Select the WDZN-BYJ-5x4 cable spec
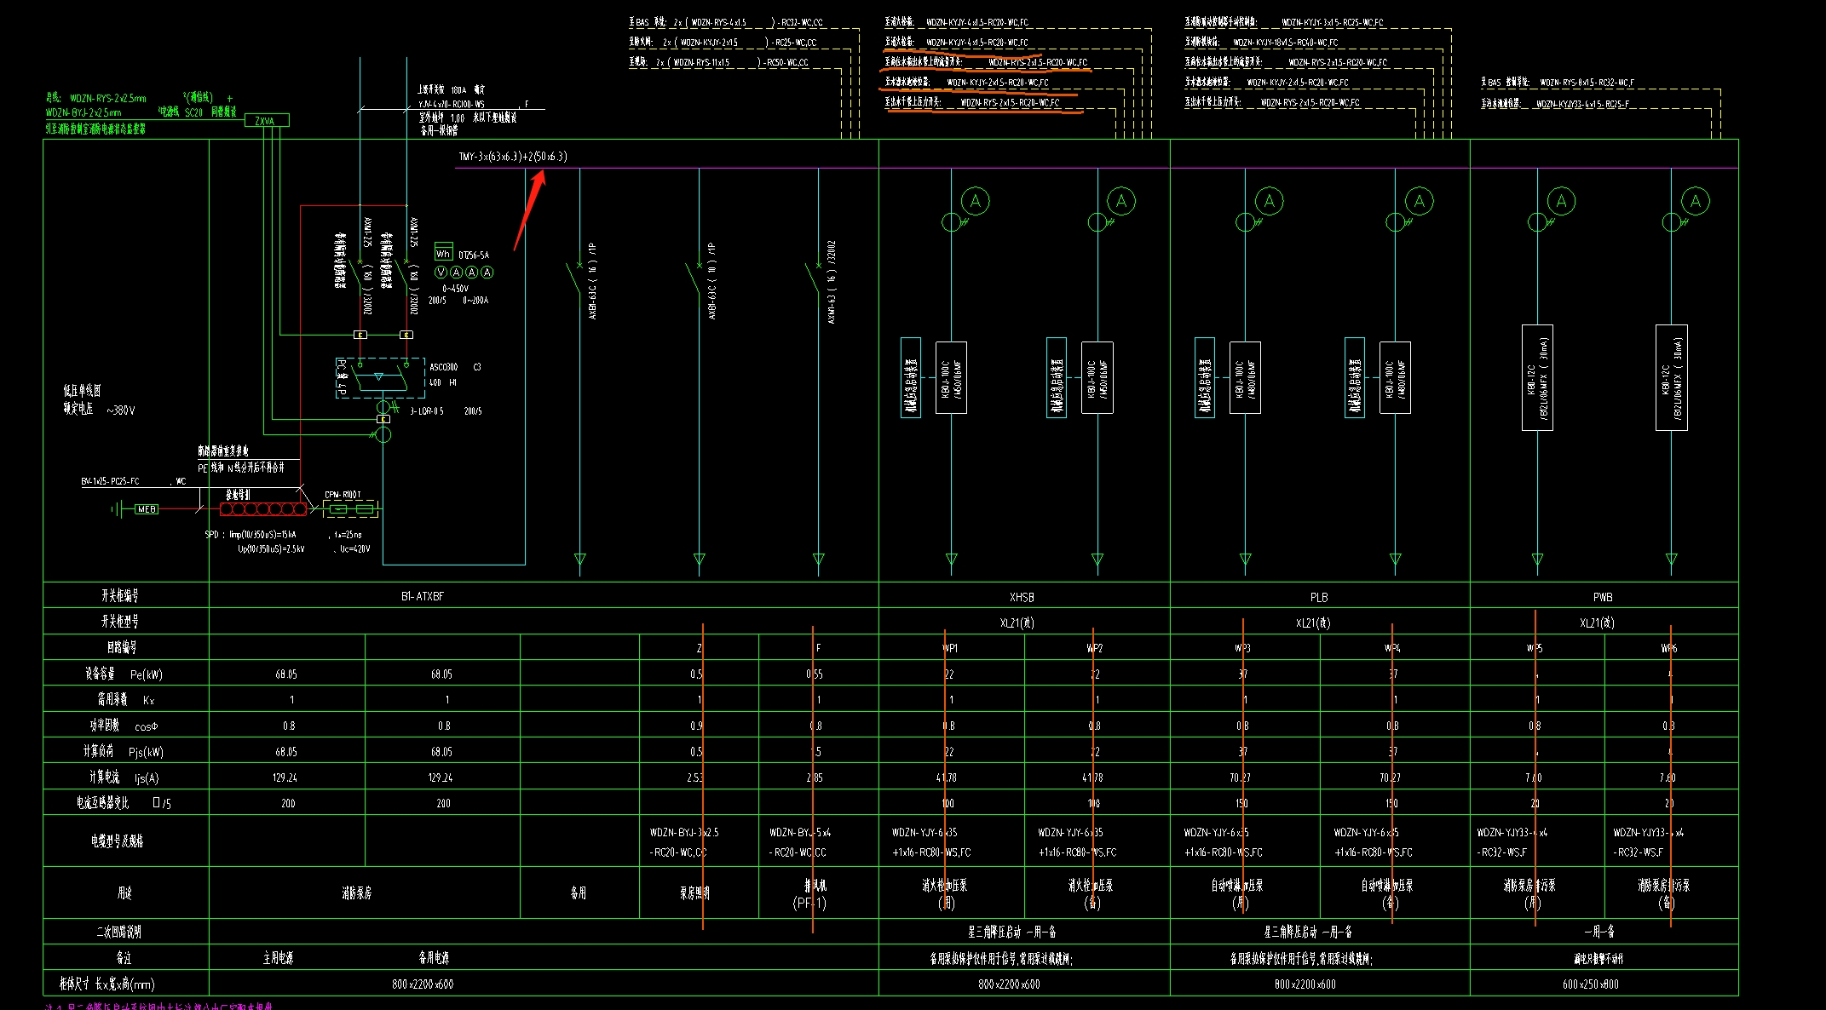Screen dimensions: 1826x1010 pos(800,832)
